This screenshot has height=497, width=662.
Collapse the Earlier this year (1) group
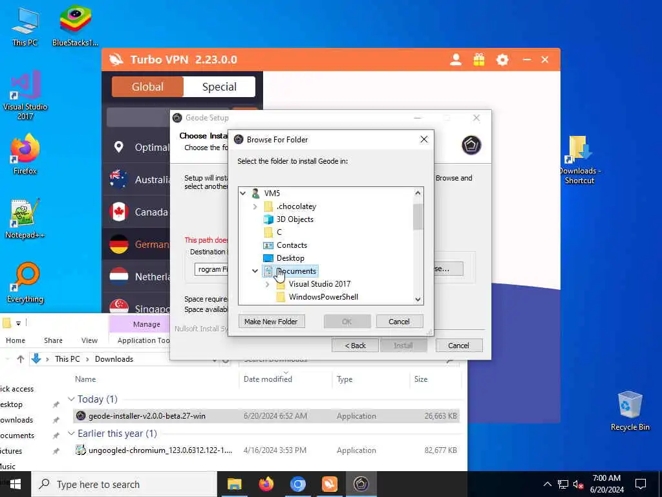pos(71,434)
